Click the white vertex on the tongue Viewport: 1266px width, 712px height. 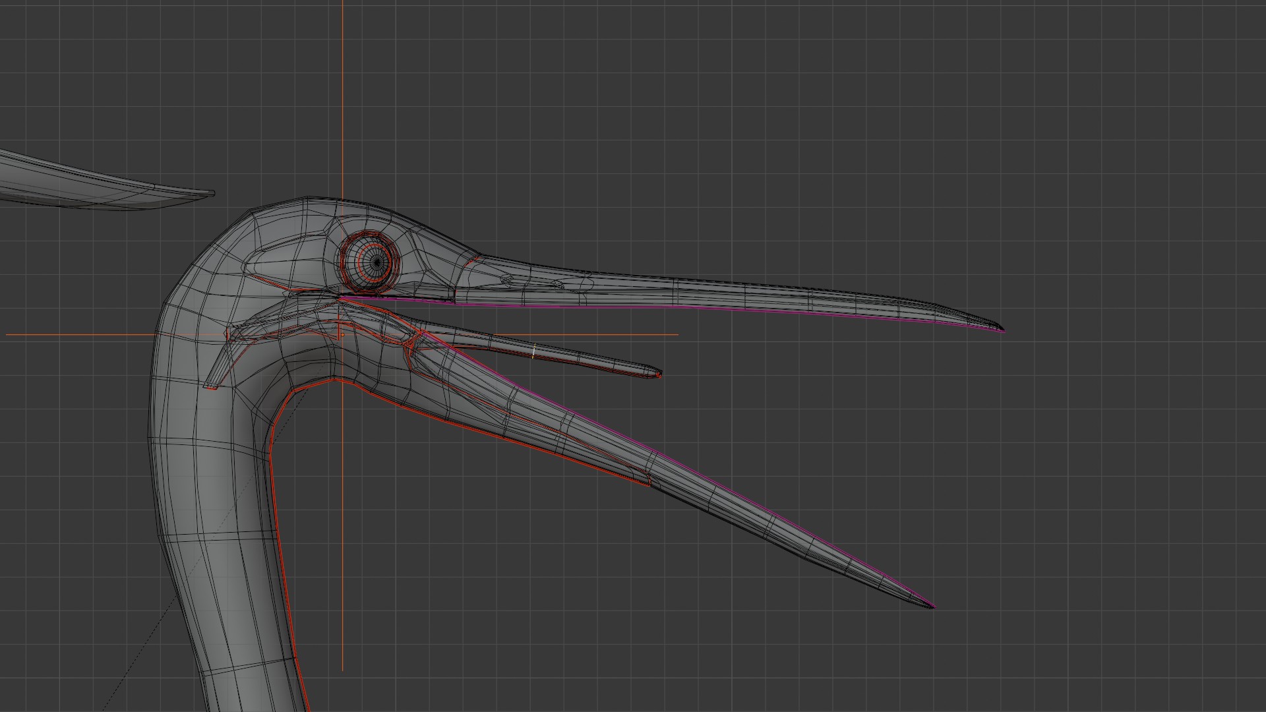click(533, 352)
